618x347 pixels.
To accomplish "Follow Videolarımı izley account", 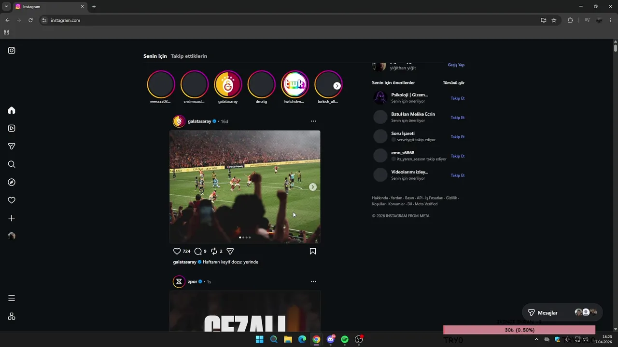I will [457, 175].
